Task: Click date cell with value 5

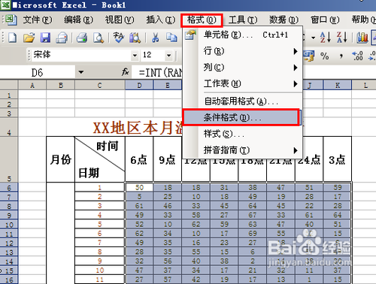Action: point(100,224)
